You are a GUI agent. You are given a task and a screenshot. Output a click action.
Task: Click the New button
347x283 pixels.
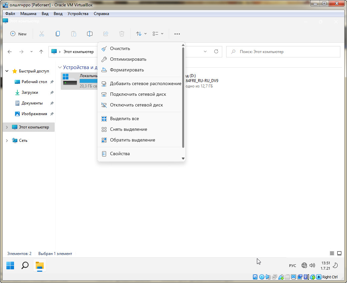coord(19,34)
